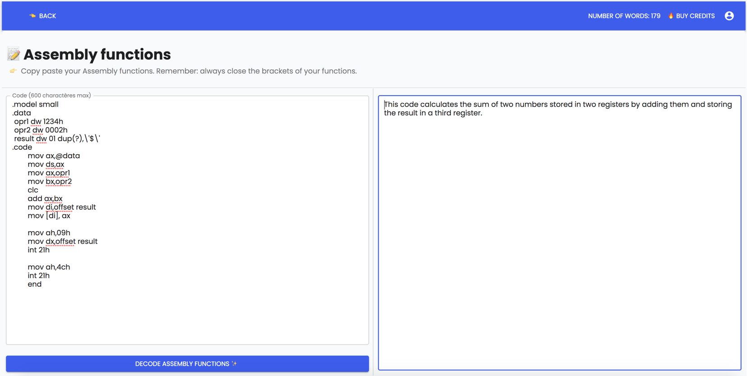Click the Number of Words: 179 counter
Screen dimensions: 747x376
(x=624, y=16)
